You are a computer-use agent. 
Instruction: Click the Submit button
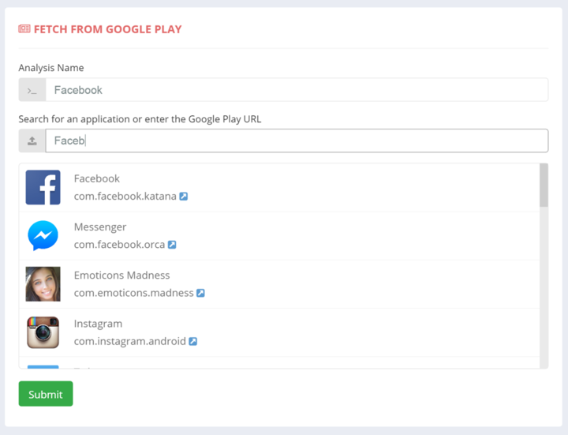pyautogui.click(x=46, y=394)
